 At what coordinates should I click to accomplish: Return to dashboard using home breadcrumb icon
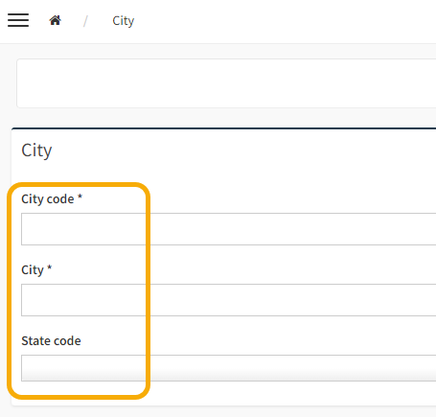coord(55,20)
